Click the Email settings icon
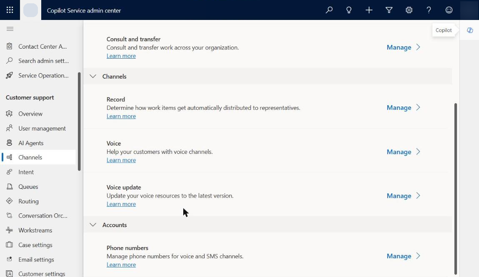 (10, 259)
